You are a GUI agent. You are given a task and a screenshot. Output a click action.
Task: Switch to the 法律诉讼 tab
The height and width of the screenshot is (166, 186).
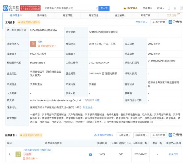[41, 15]
